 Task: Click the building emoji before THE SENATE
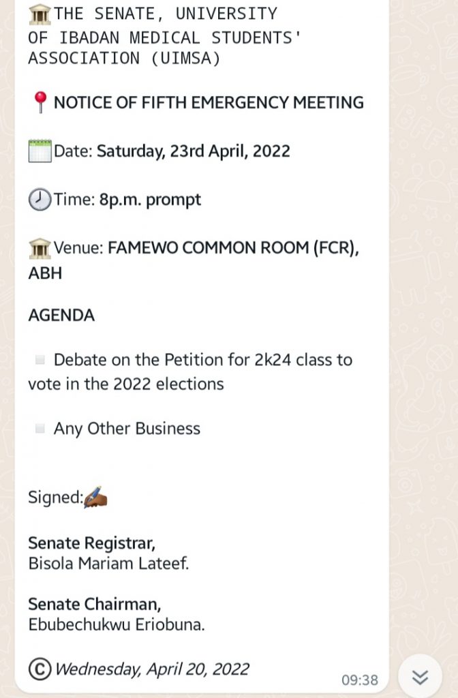(x=40, y=14)
